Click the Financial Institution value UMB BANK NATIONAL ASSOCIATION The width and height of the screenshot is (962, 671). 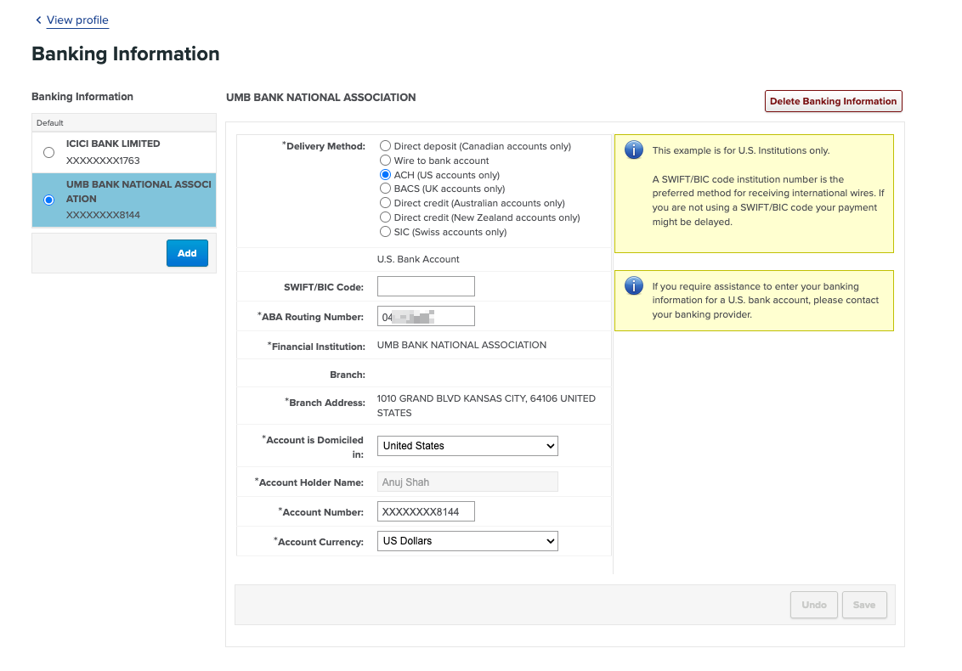click(461, 346)
